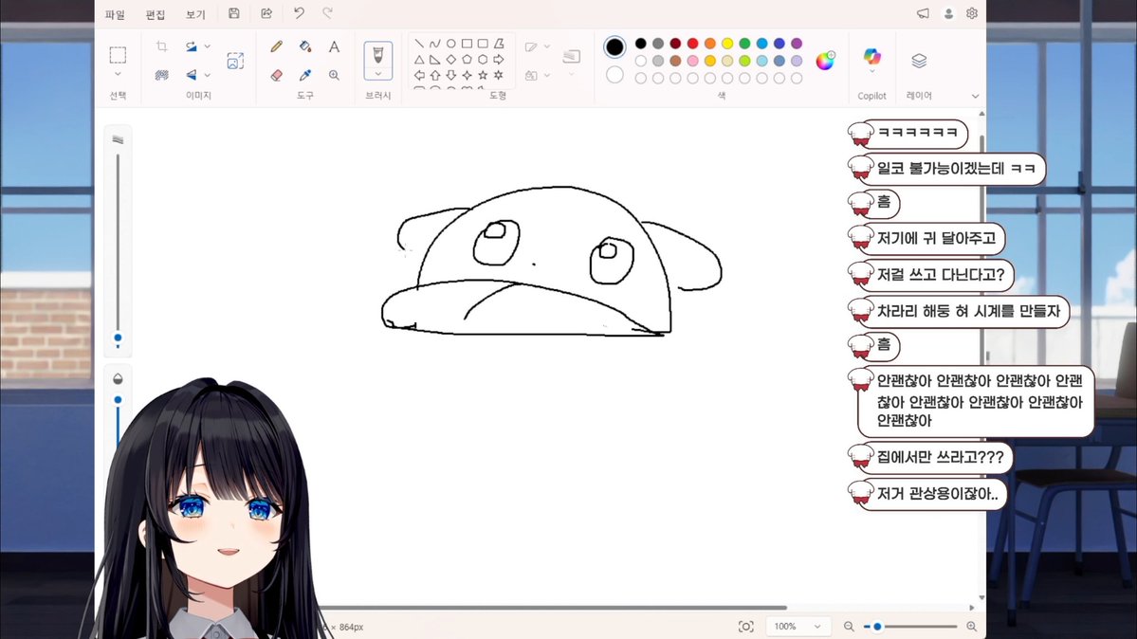The width and height of the screenshot is (1137, 639).
Task: Open the edit colors wheel
Action: tap(825, 60)
